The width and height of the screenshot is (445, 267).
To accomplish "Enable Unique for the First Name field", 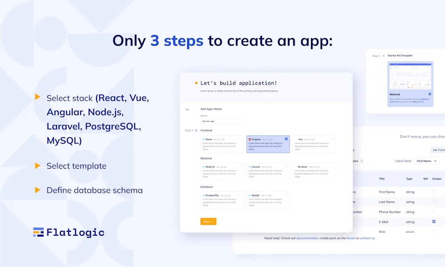I will 435,192.
